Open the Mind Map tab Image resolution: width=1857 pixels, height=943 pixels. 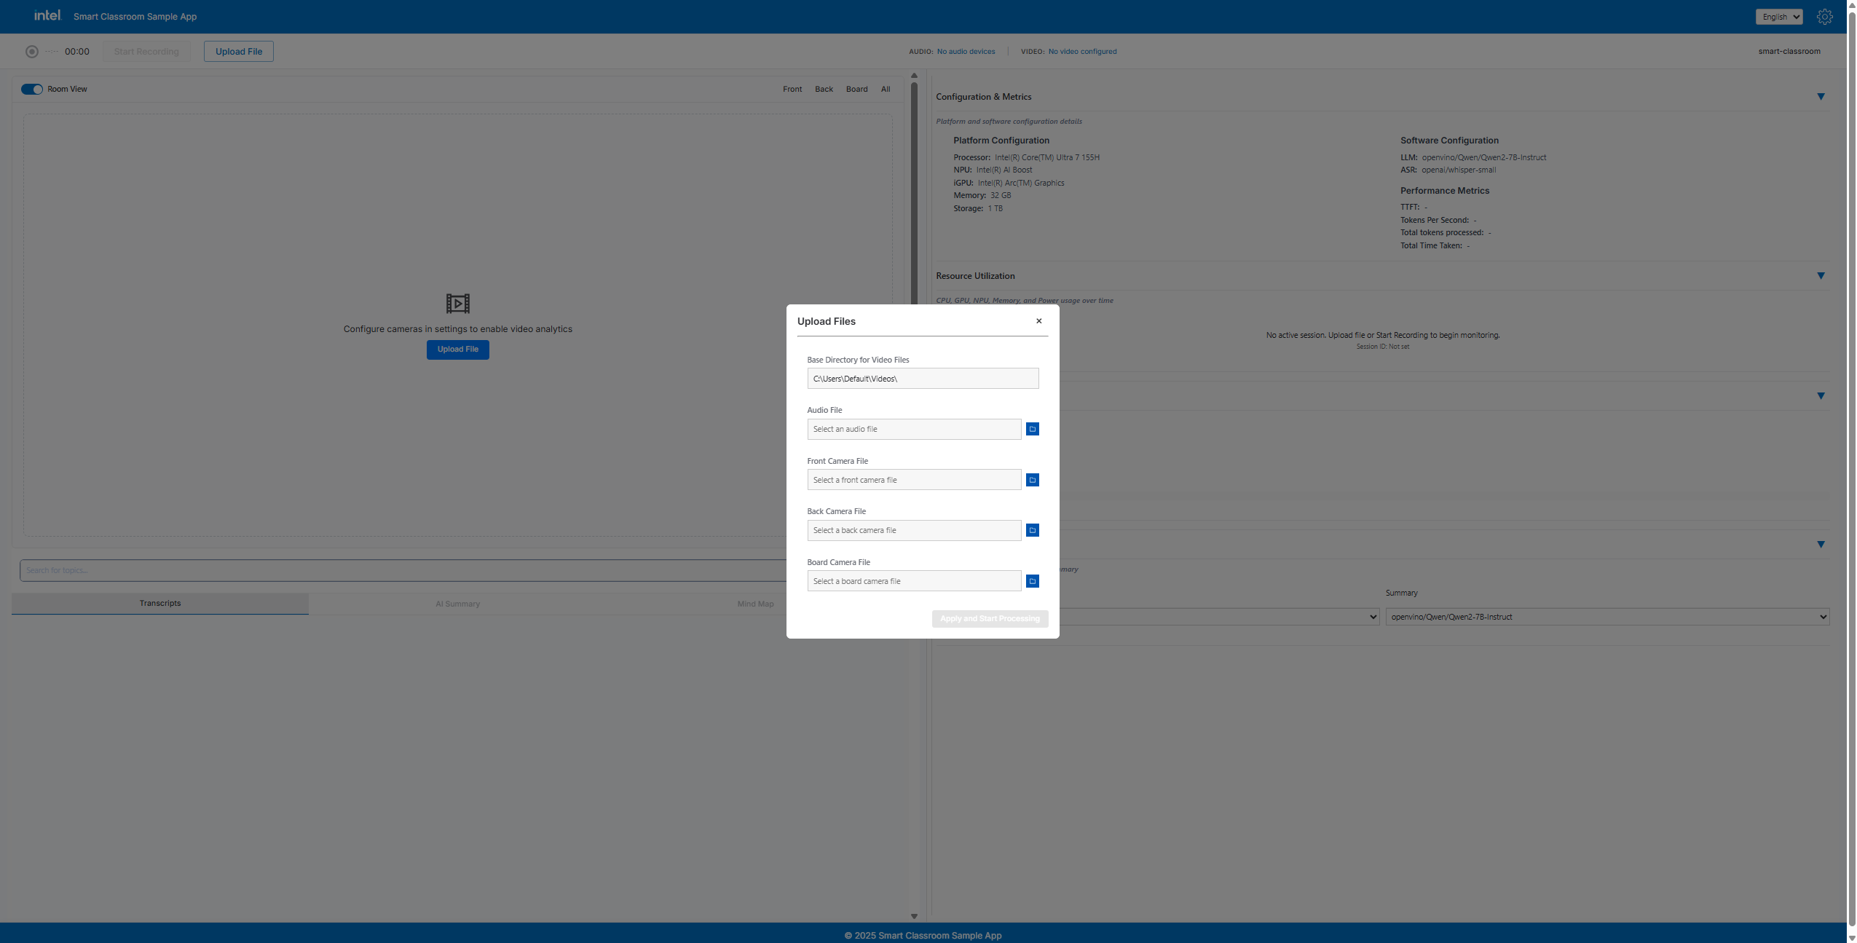click(x=755, y=603)
